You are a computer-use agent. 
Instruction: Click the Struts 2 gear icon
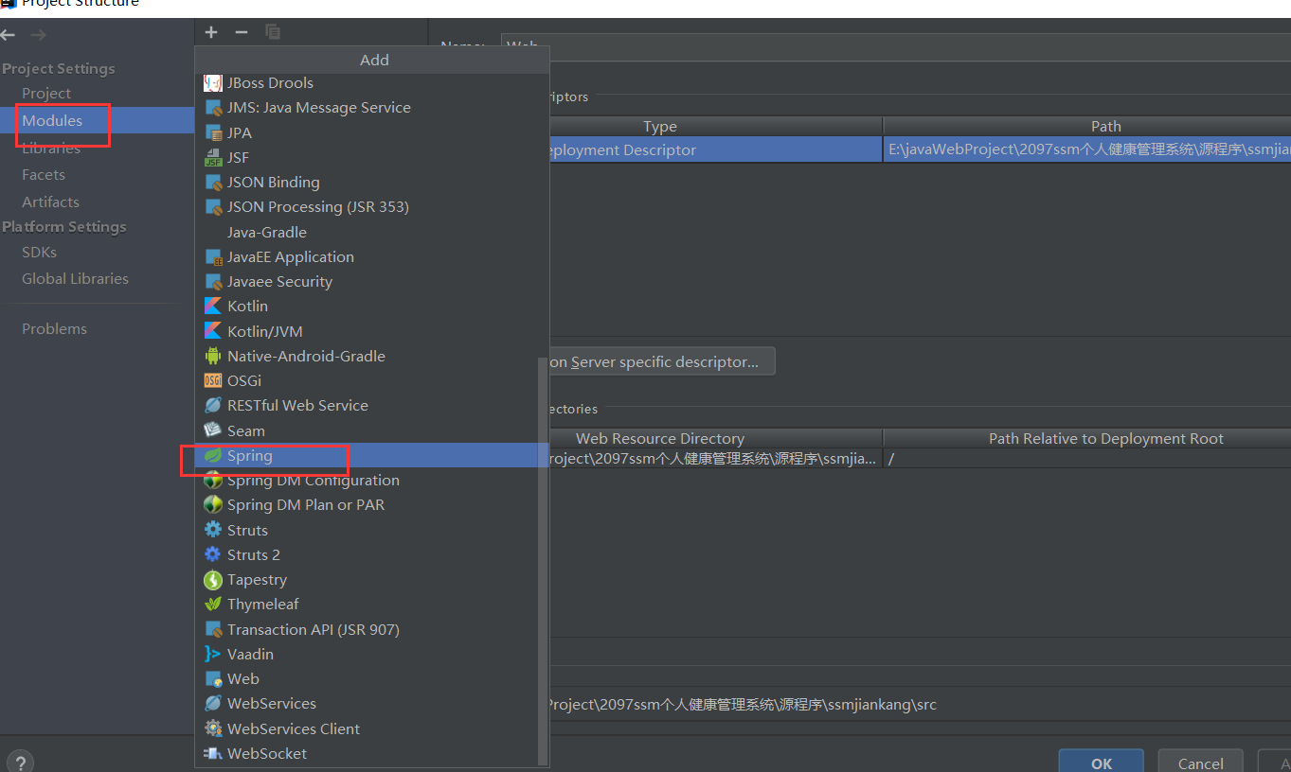[x=213, y=555]
